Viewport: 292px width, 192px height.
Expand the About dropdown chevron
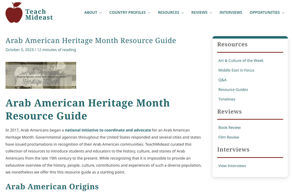pos(101,13)
